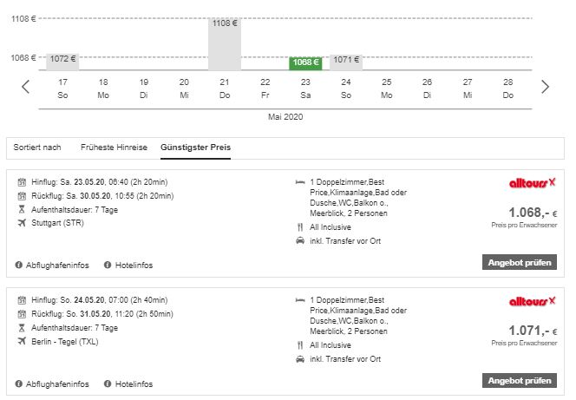This screenshot has height=400, width=576.
Task: Click the alltours logo in first offer
Action: tap(532, 183)
